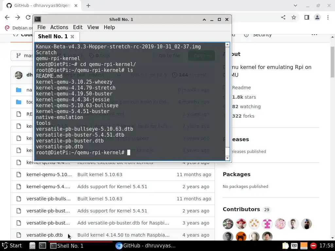Open the Help menu in the terminal
Screen dimensions: 335x251
109,27
